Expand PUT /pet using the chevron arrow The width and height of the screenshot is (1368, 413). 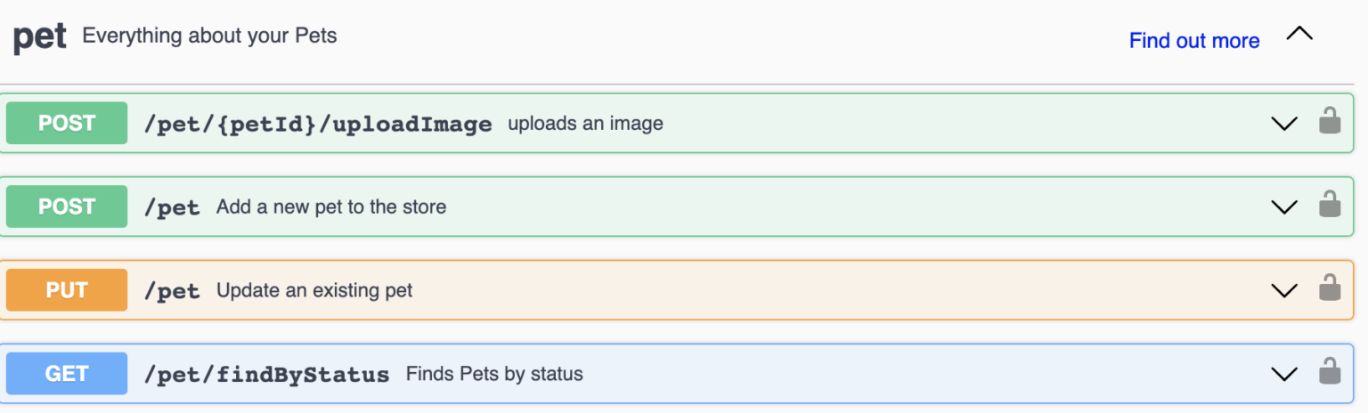(1284, 291)
